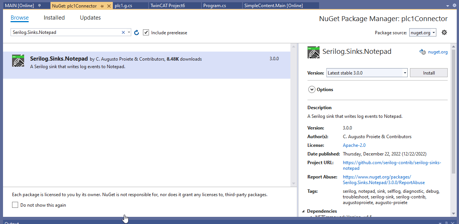The width and height of the screenshot is (459, 224).
Task: Click the details pane scroll up arrow
Action: click(x=453, y=46)
